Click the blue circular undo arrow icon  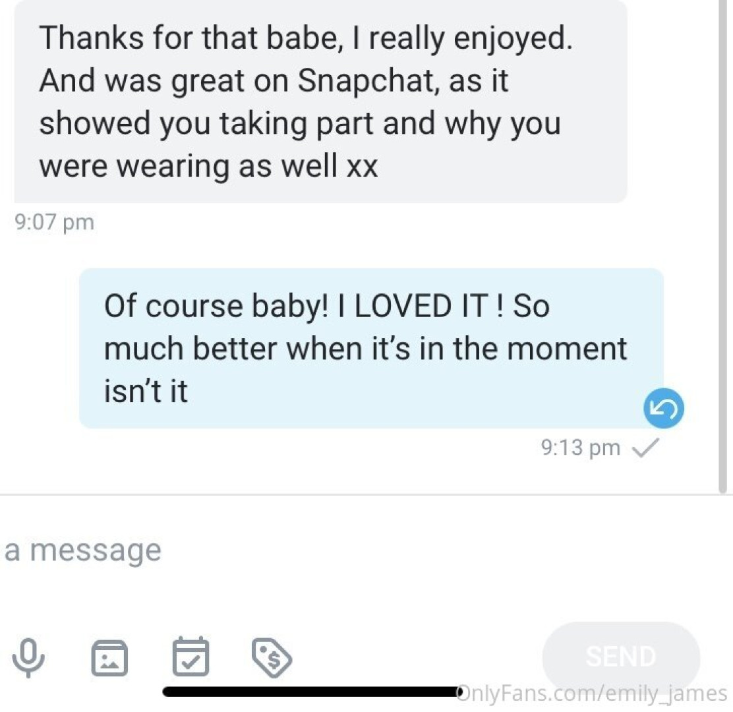click(x=663, y=410)
